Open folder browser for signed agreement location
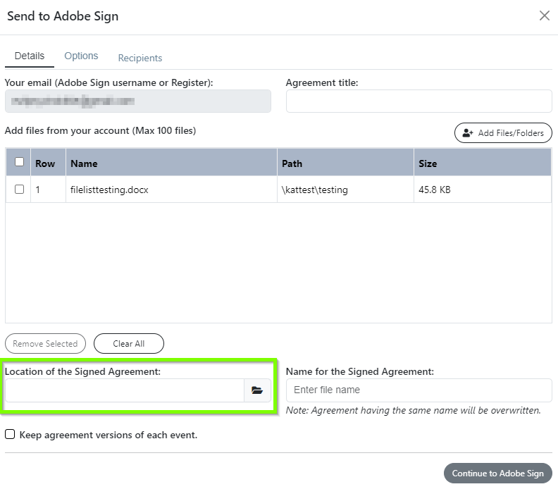 coord(257,390)
